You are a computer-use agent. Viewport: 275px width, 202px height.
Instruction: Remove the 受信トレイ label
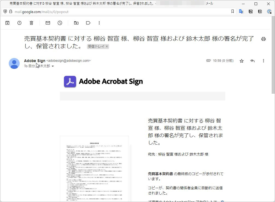(106, 47)
